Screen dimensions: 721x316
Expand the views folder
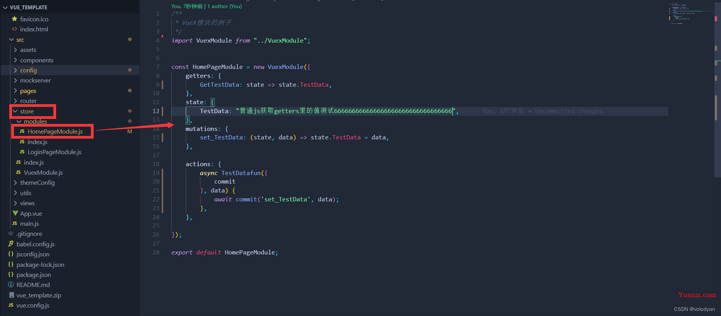[15, 203]
